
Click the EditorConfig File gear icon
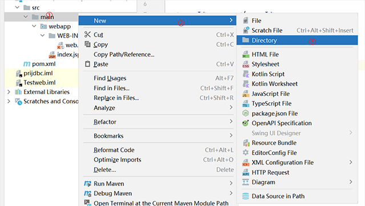click(246, 152)
